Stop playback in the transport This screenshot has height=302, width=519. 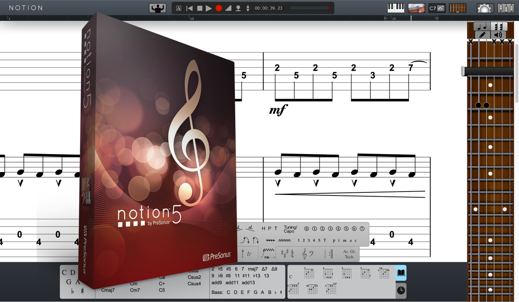[x=200, y=8]
